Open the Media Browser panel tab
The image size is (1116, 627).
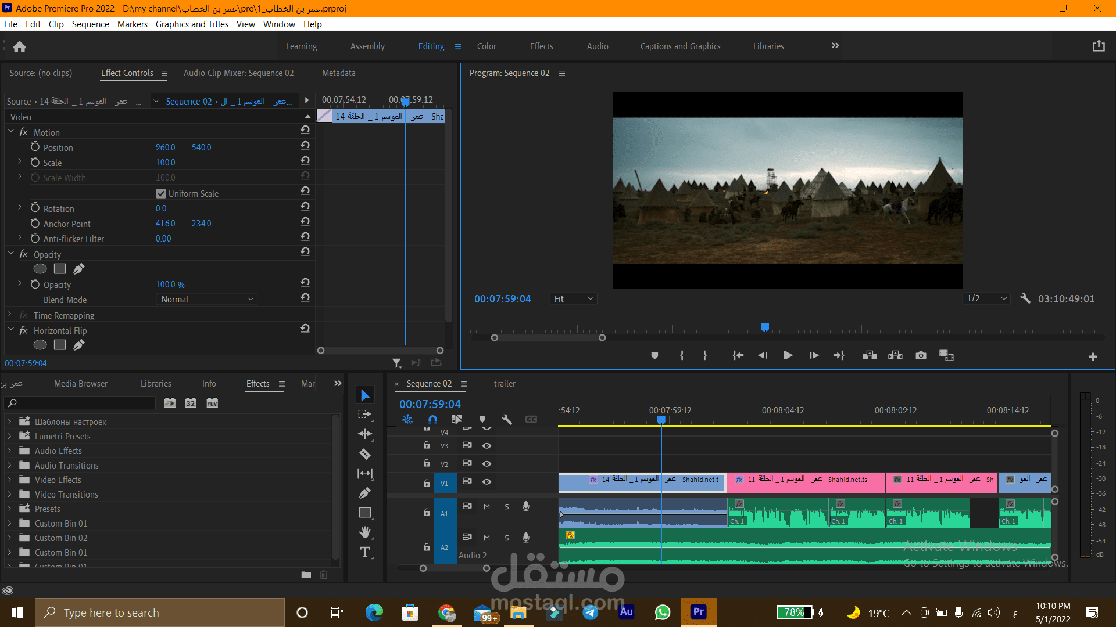pyautogui.click(x=81, y=384)
